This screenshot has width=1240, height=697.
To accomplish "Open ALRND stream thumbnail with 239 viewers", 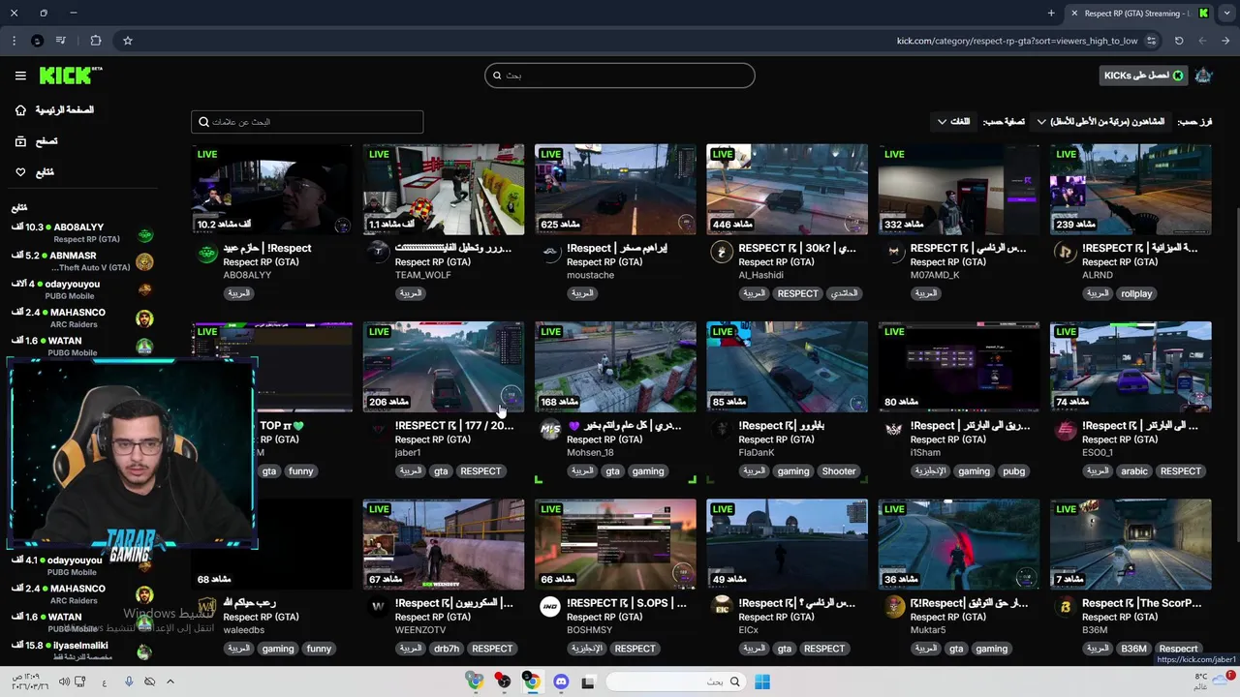I will 1131,190.
